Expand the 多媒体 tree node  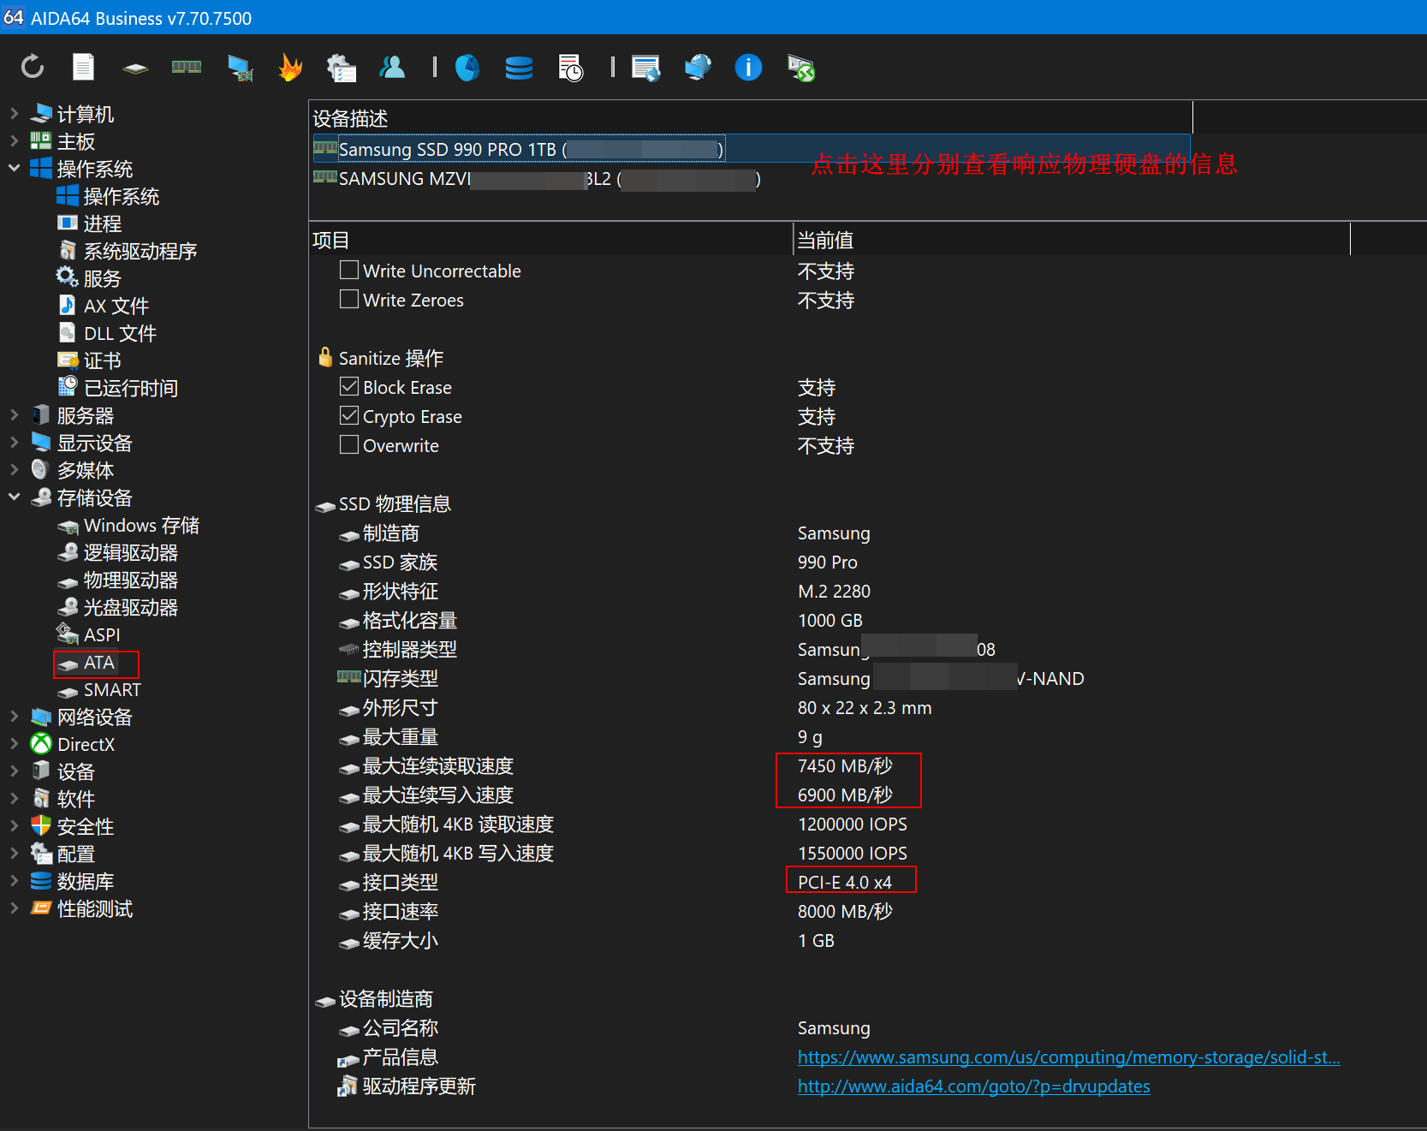(x=15, y=469)
